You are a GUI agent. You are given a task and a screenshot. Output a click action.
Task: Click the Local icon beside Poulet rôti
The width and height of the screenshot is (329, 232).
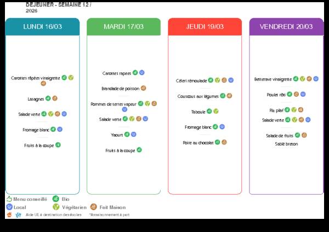303,94
